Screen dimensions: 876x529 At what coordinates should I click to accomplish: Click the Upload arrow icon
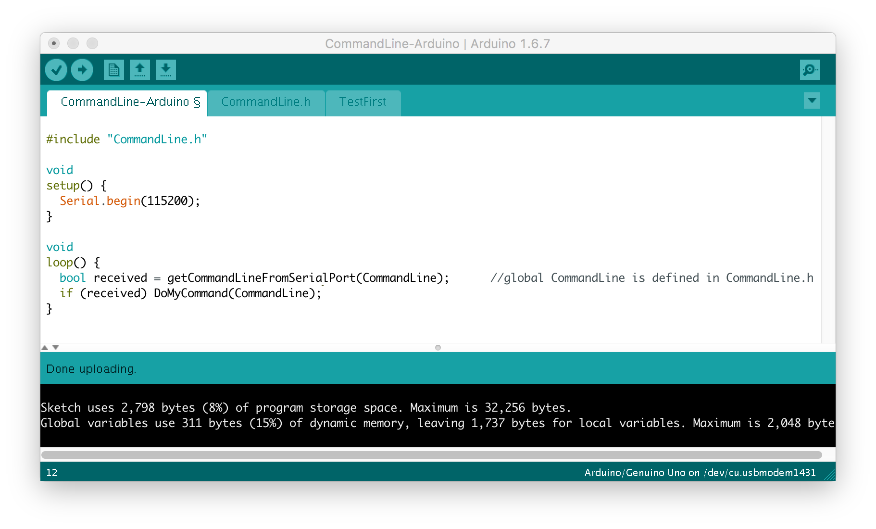pos(82,69)
